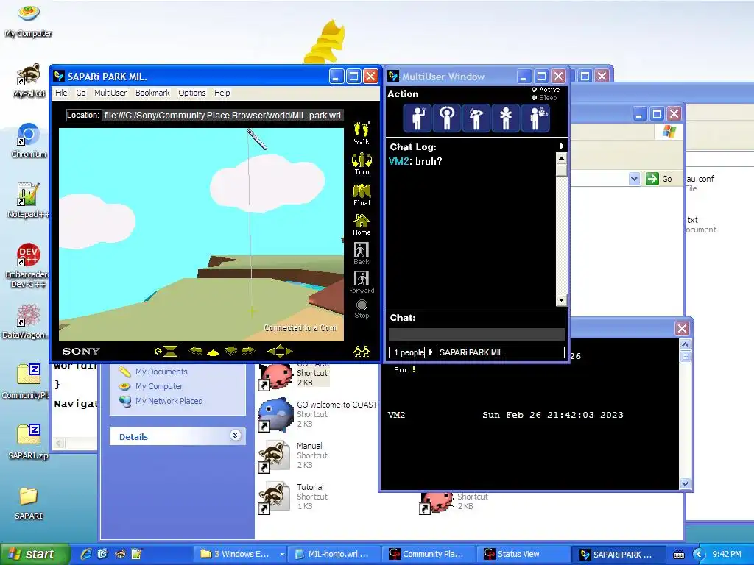754x565 pixels.
Task: Click the SAPARi PARK MIL. world name field
Action: pos(501,352)
